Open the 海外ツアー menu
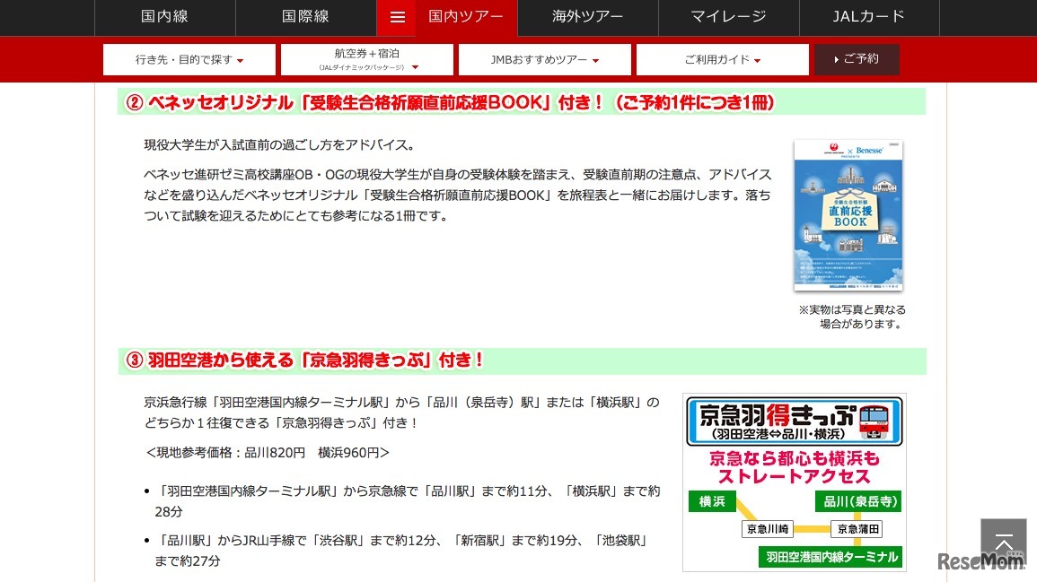 click(587, 16)
